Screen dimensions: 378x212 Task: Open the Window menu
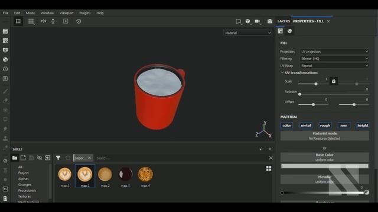(x=47, y=13)
